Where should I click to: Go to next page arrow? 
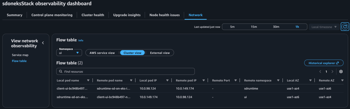[x=332, y=72]
